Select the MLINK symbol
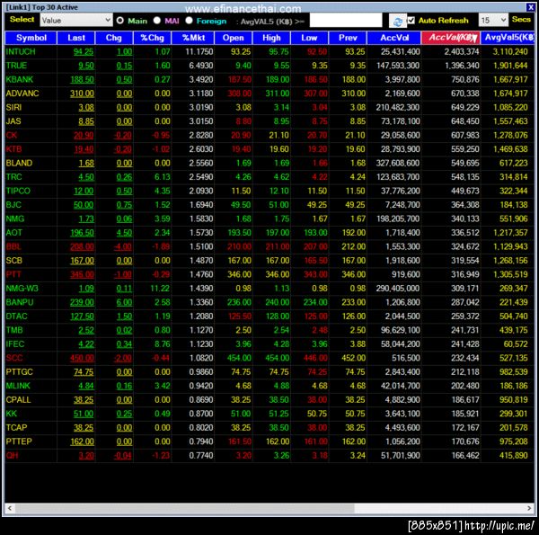 click(18, 386)
